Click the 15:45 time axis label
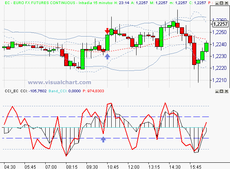Image resolution: width=230 pixels, height=169 pixels. pos(195,167)
